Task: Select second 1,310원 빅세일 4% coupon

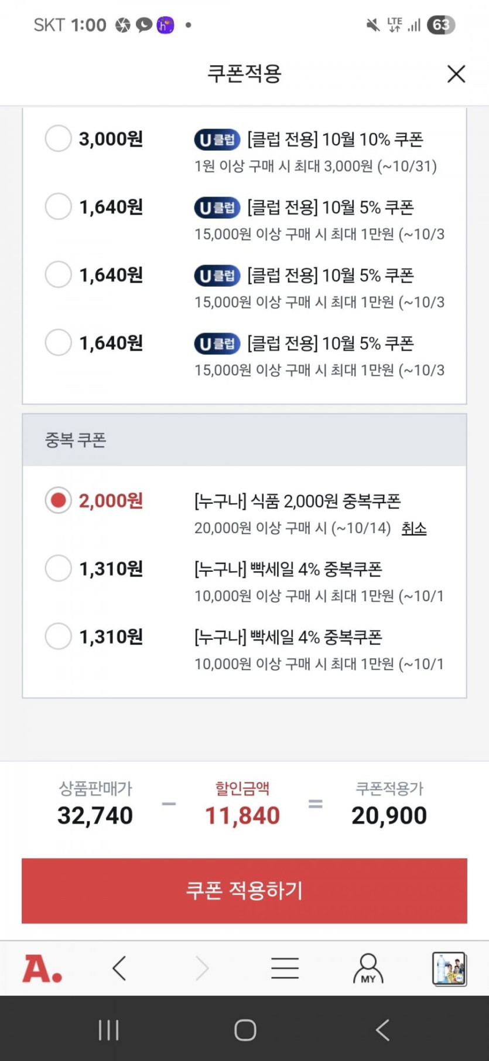Action: tap(58, 636)
